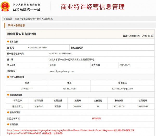Click the orange bullet beside 境内加盟店
Screen dimensions: 156x136
pyautogui.click(x=8, y=113)
